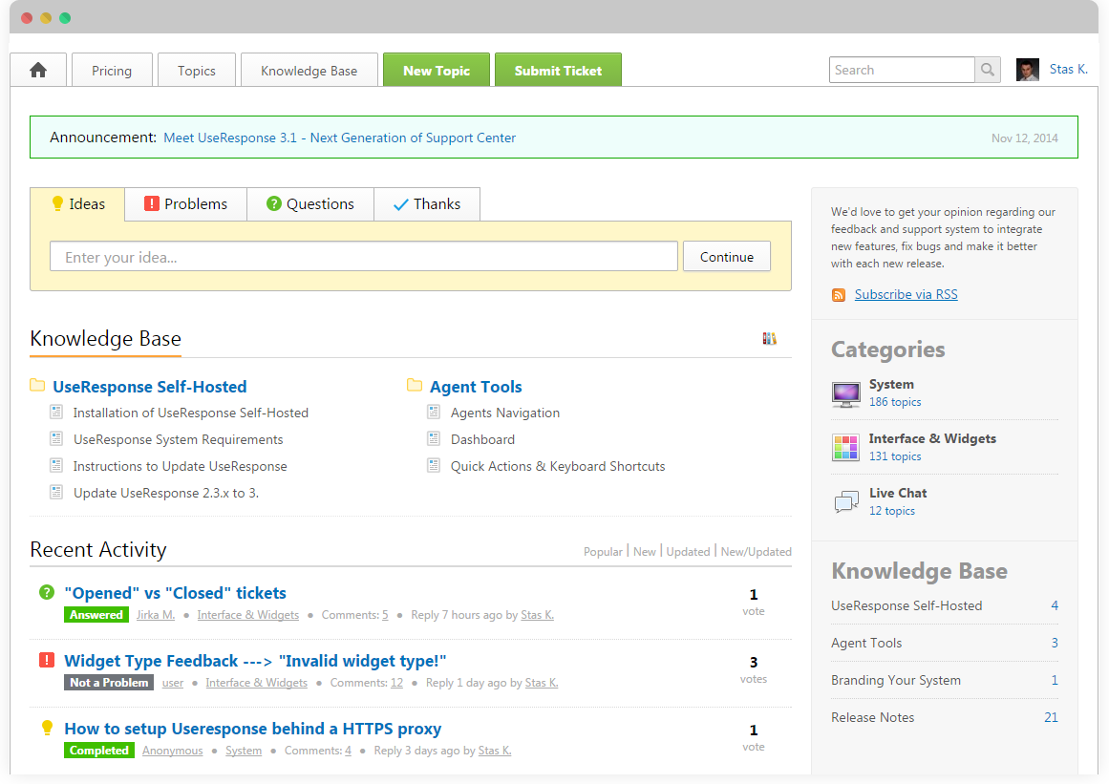Click the RSS feed icon

pos(839,295)
